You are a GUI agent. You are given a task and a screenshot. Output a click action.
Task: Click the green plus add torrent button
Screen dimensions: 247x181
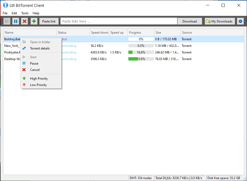point(34,21)
